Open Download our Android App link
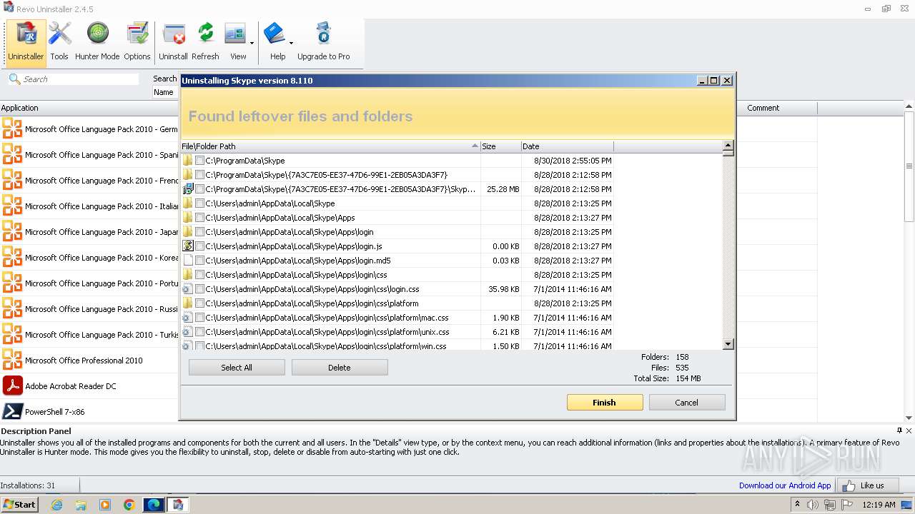Image resolution: width=915 pixels, height=514 pixels. tap(785, 485)
